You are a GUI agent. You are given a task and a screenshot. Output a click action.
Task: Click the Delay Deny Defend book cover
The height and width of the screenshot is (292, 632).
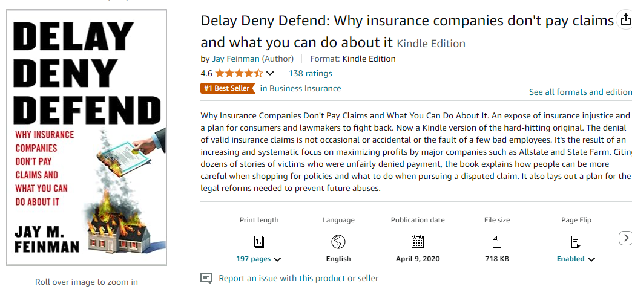87,138
